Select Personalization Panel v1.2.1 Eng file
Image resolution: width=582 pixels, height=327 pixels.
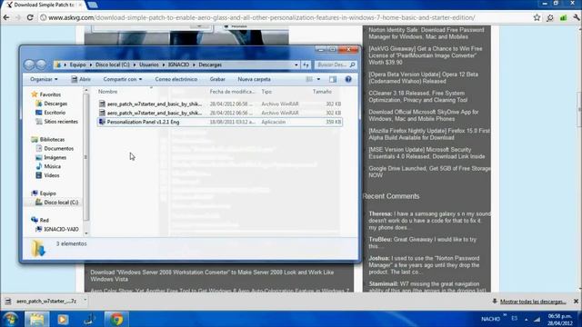click(220, 122)
